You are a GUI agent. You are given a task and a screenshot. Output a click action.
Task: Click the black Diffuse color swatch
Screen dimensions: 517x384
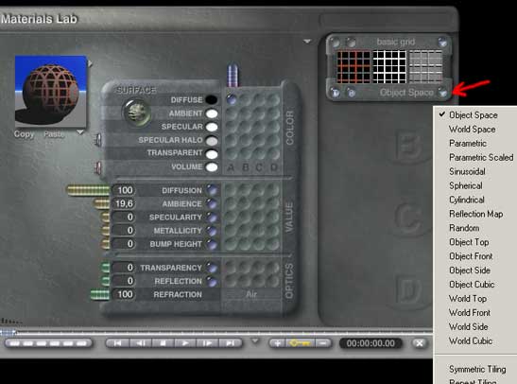[212, 99]
